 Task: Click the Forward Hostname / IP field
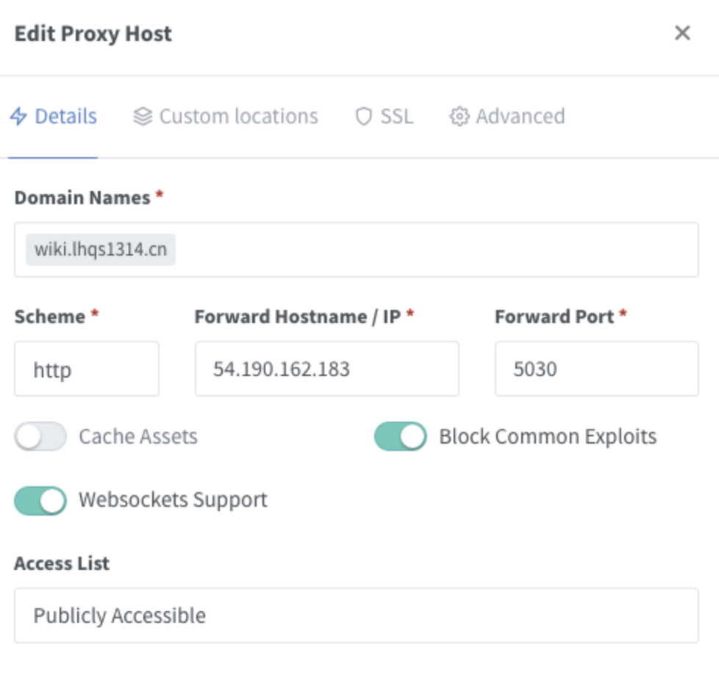pyautogui.click(x=326, y=369)
